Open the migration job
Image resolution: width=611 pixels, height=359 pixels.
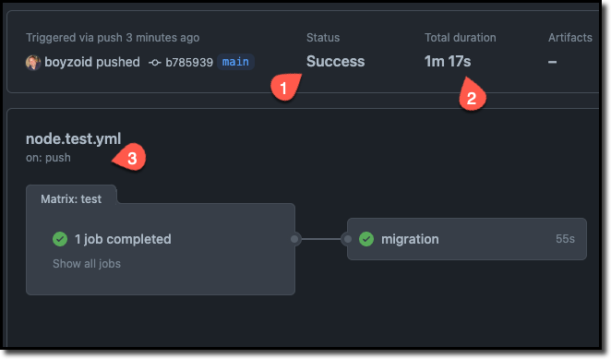467,239
